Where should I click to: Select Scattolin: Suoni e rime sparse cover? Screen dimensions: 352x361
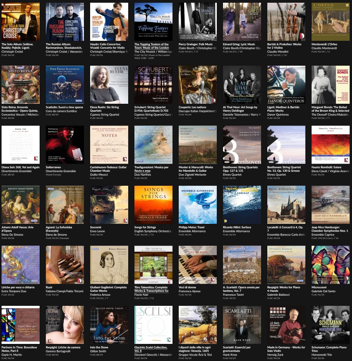click(x=65, y=85)
